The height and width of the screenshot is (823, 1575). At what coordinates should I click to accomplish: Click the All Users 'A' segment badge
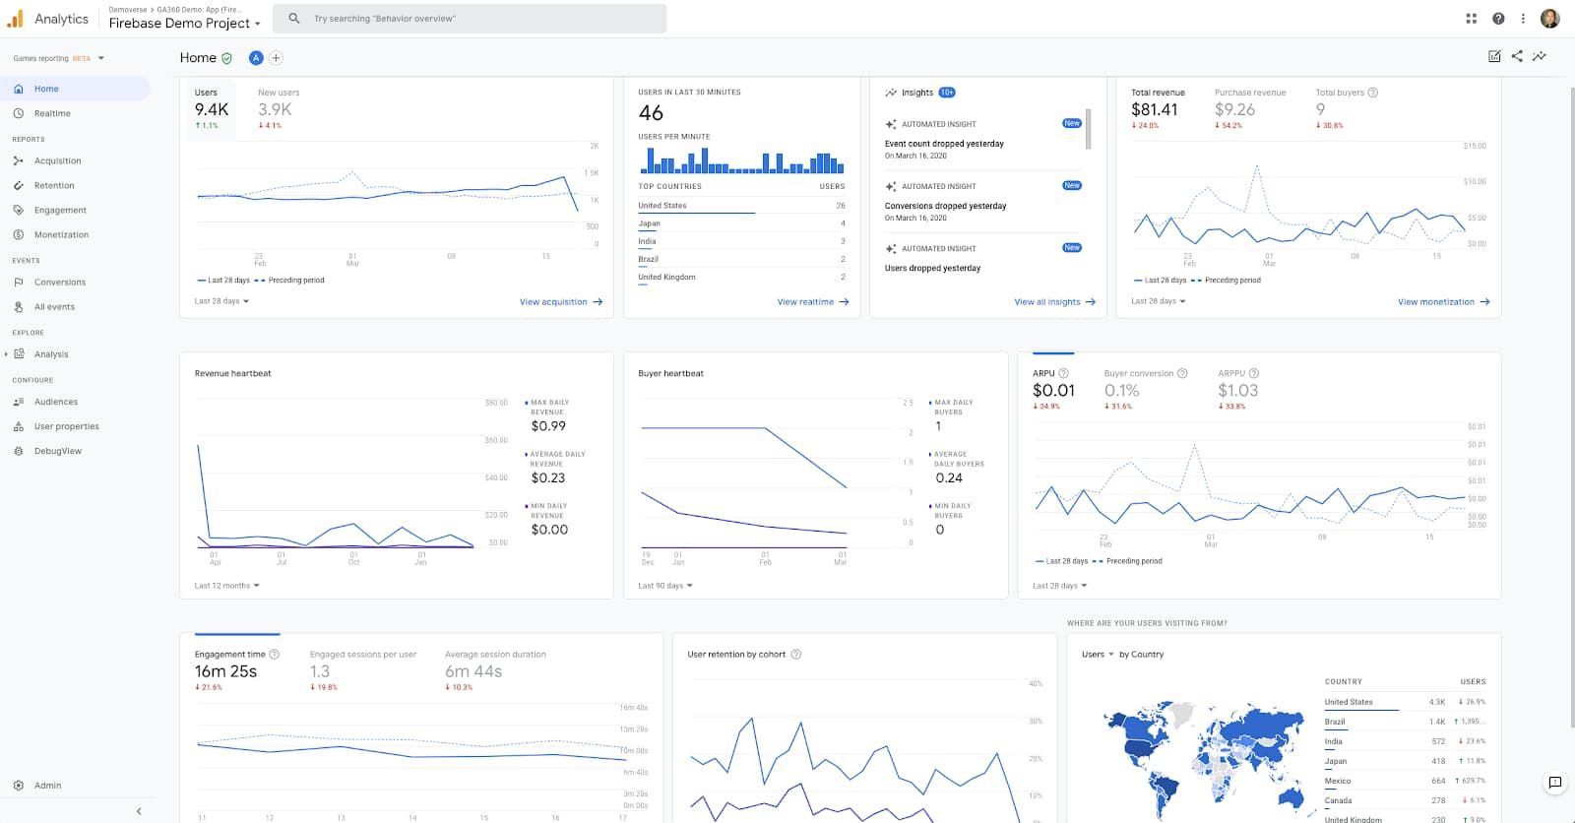[256, 58]
